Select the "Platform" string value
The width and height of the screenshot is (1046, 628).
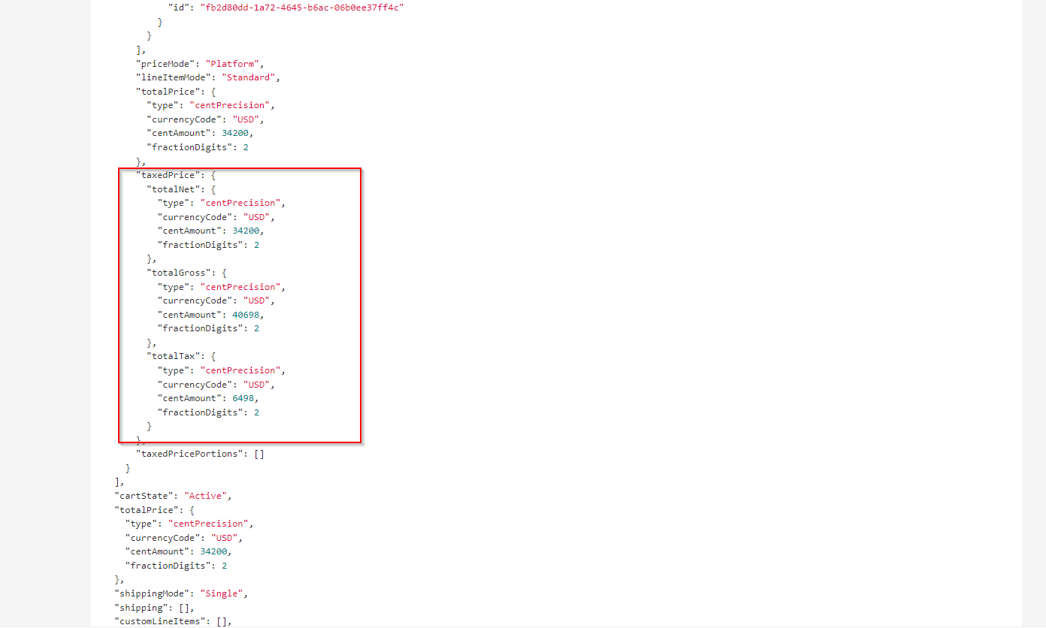233,64
